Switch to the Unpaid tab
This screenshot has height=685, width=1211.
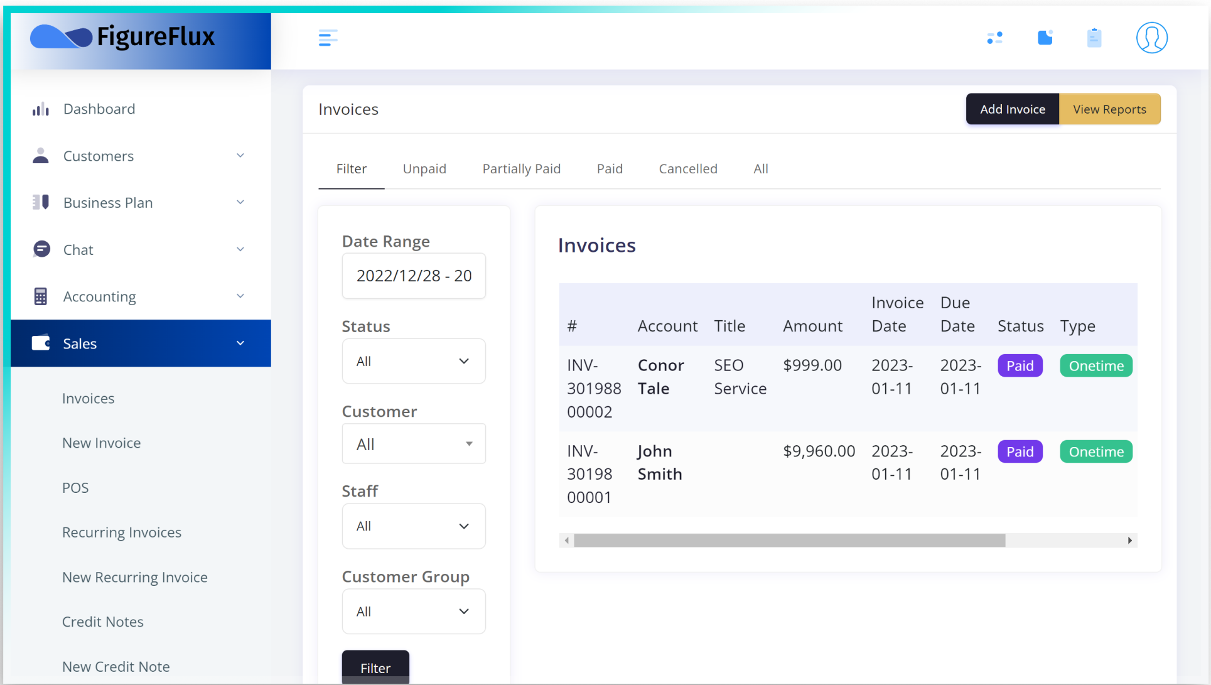coord(424,169)
